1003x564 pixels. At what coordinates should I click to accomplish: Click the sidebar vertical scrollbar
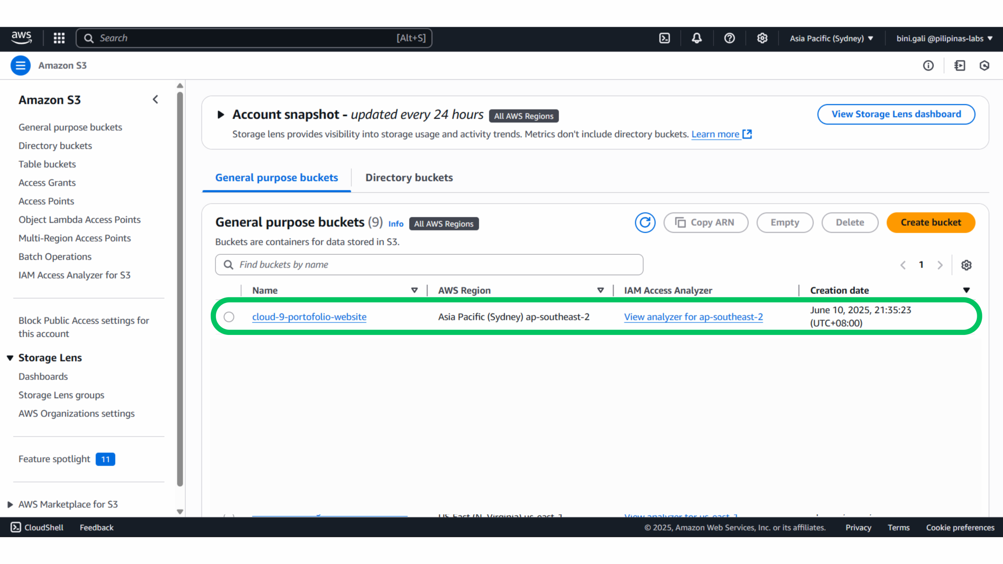tap(180, 289)
